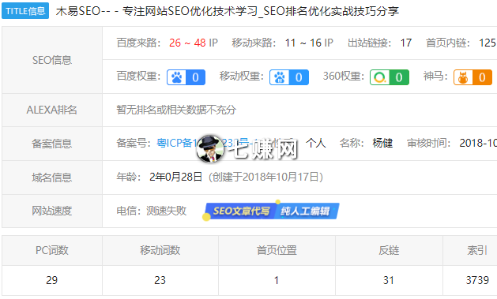Open the SEO文章代写 banner ad
The image size is (497, 299).
point(271,211)
